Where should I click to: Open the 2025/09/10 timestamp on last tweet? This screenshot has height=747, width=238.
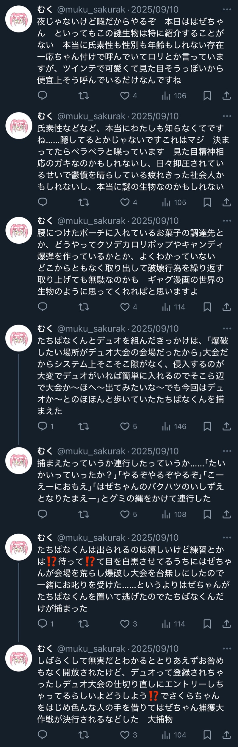[x=155, y=648]
